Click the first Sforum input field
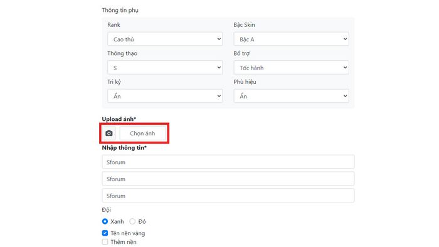This screenshot has height=247, width=439. 228,162
